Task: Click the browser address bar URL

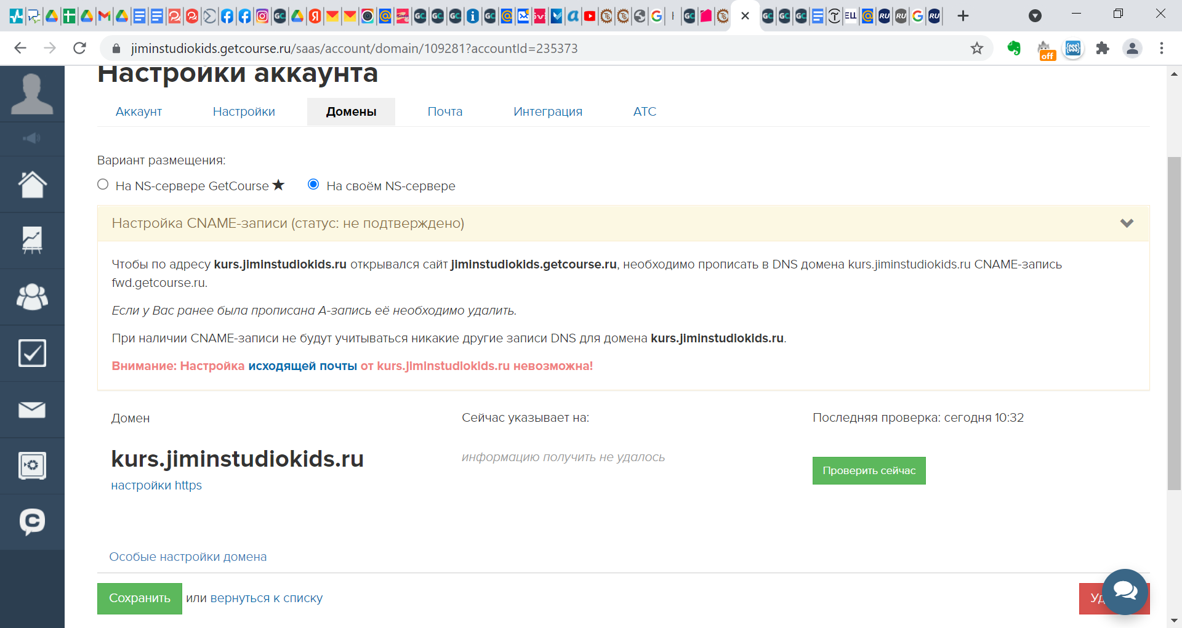Action: coord(354,48)
